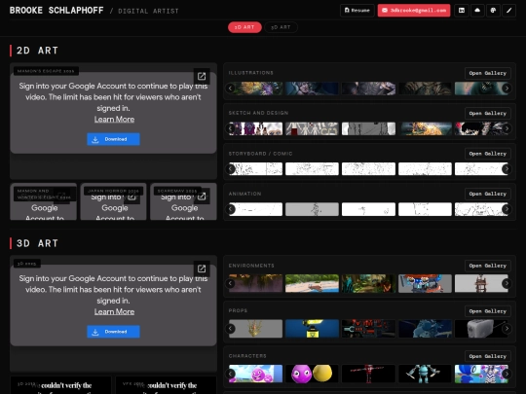Open the LinkedIn-style square icon in header
The height and width of the screenshot is (394, 526).
[462, 11]
